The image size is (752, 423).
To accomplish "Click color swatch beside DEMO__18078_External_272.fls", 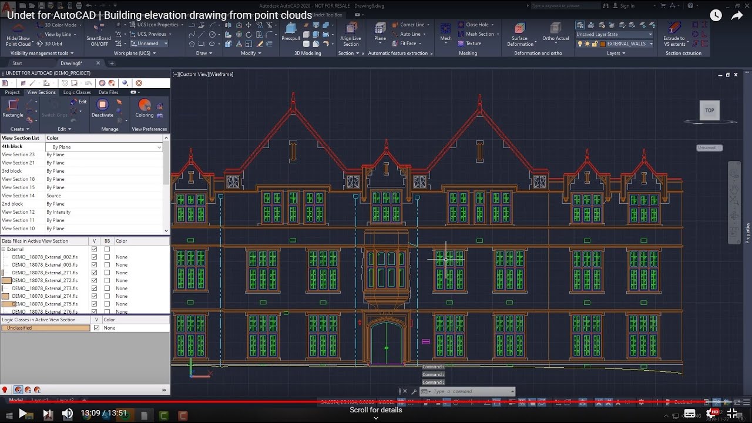I will coord(6,280).
